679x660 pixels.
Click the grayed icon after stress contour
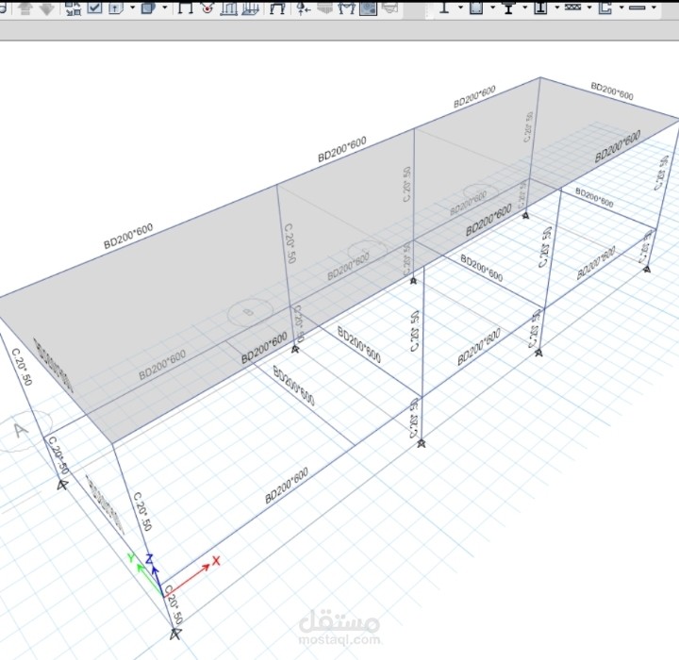(389, 8)
